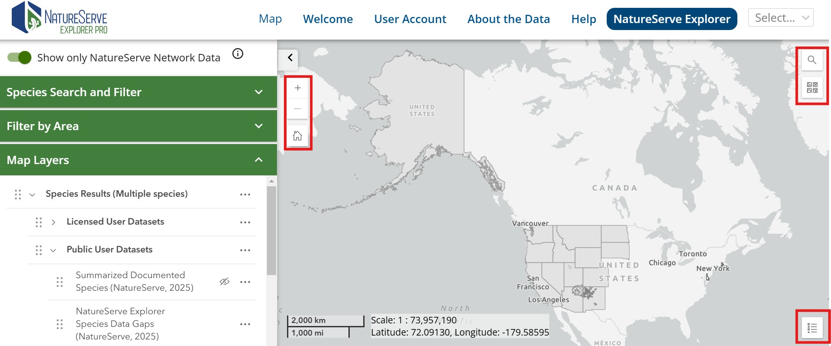Open the basemap gallery

(x=812, y=87)
